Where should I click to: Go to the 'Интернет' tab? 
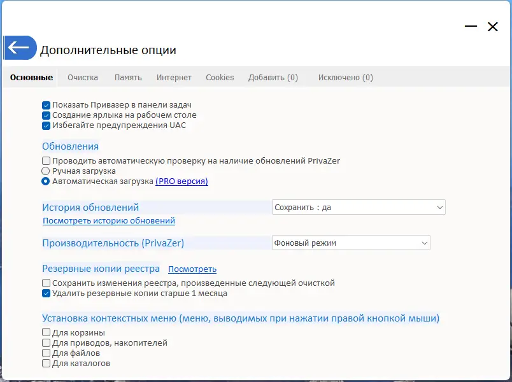pos(174,78)
